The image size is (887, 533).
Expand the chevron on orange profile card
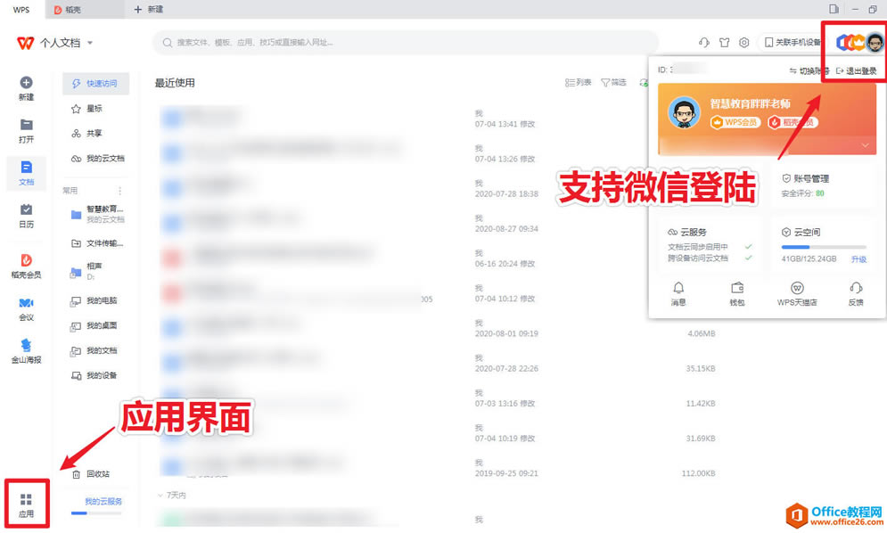point(865,145)
